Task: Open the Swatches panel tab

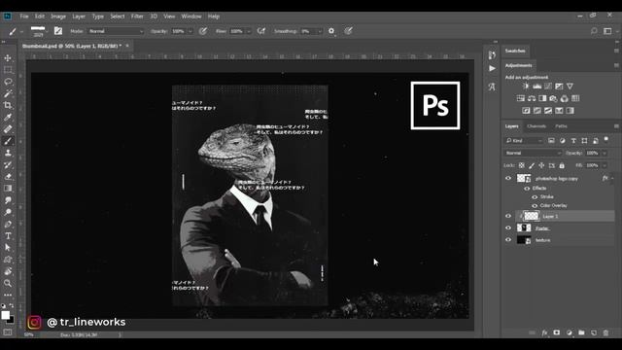Action: pyautogui.click(x=515, y=51)
